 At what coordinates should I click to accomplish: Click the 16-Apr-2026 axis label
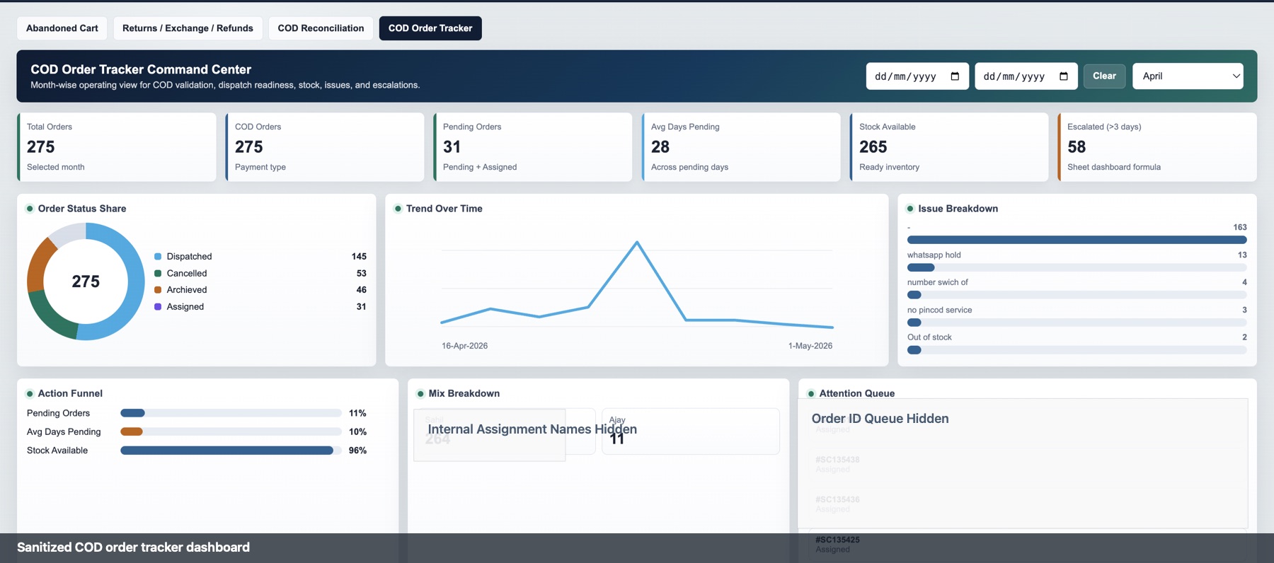464,346
